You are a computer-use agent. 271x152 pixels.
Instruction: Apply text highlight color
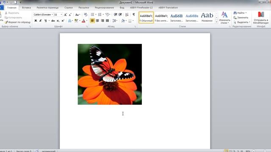(76, 21)
